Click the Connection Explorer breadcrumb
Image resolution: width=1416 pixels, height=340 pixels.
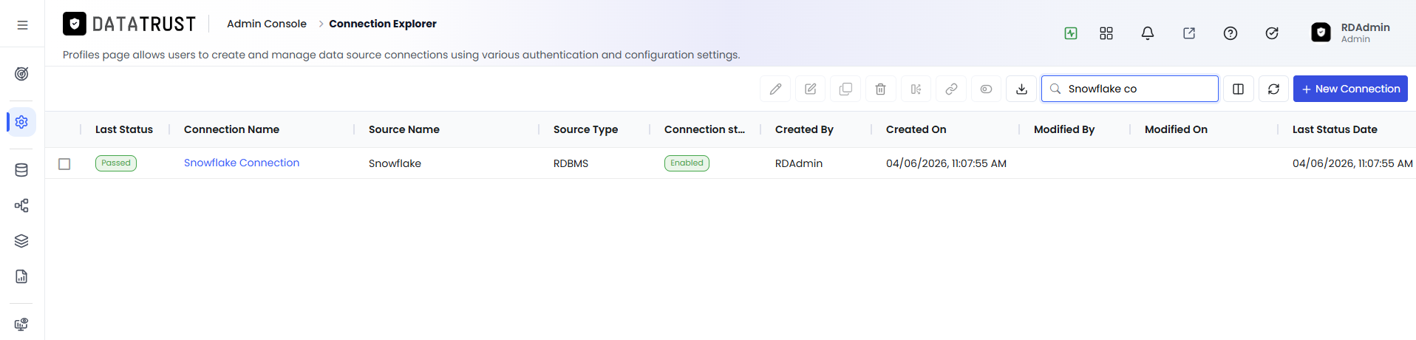pos(383,24)
